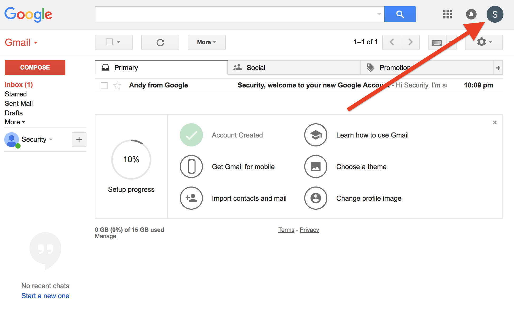
Task: Click the account avatar with letter S
Action: [x=495, y=14]
